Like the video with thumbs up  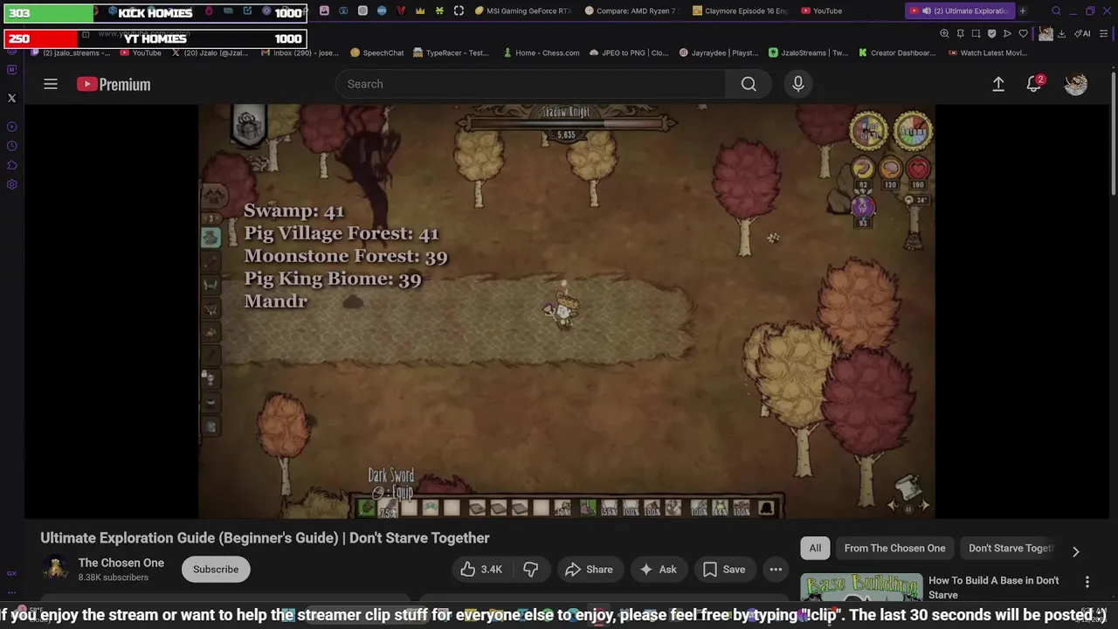[481, 570]
